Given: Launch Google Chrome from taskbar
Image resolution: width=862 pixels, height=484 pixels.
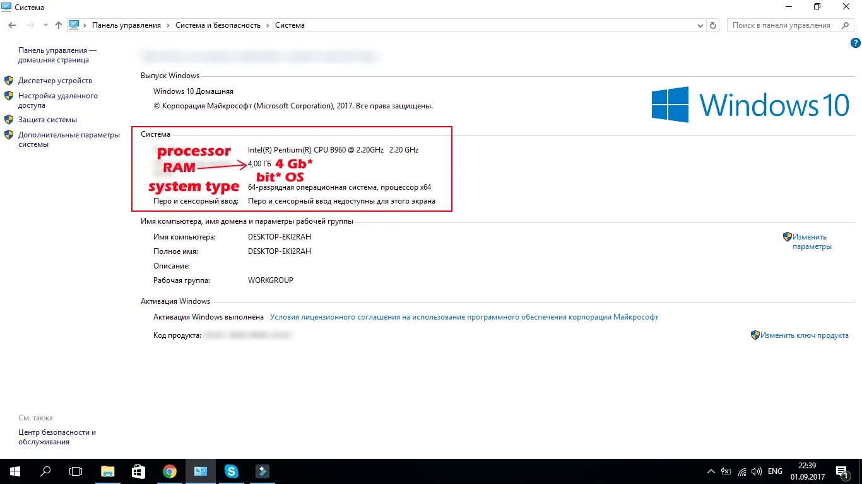Looking at the screenshot, I should tap(169, 471).
